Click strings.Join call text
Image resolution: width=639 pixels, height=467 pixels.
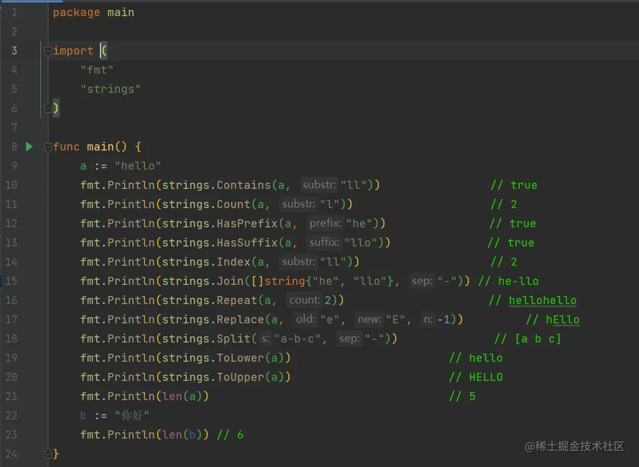(x=203, y=281)
